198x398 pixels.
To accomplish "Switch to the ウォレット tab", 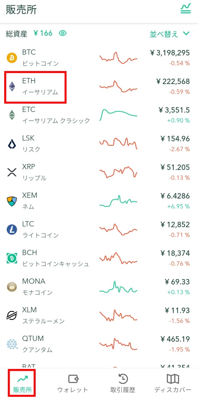I will 73,383.
